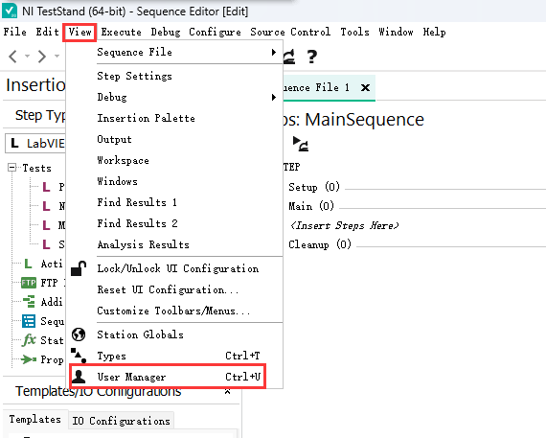The width and height of the screenshot is (546, 438).
Task: Click the Station Globals globe icon
Action: (x=79, y=334)
